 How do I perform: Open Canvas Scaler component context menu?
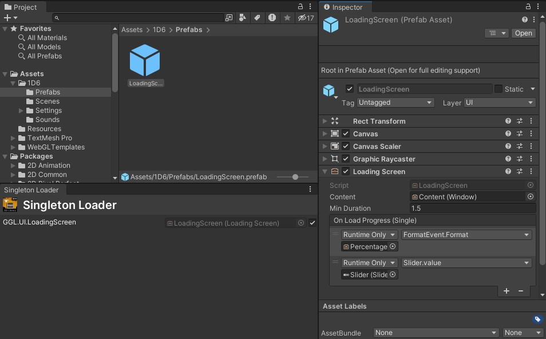(x=531, y=146)
